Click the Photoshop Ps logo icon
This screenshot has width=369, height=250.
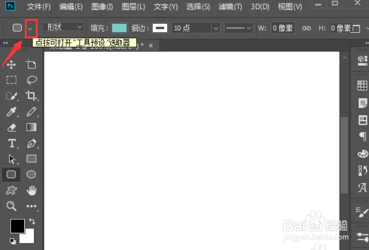tap(10, 6)
